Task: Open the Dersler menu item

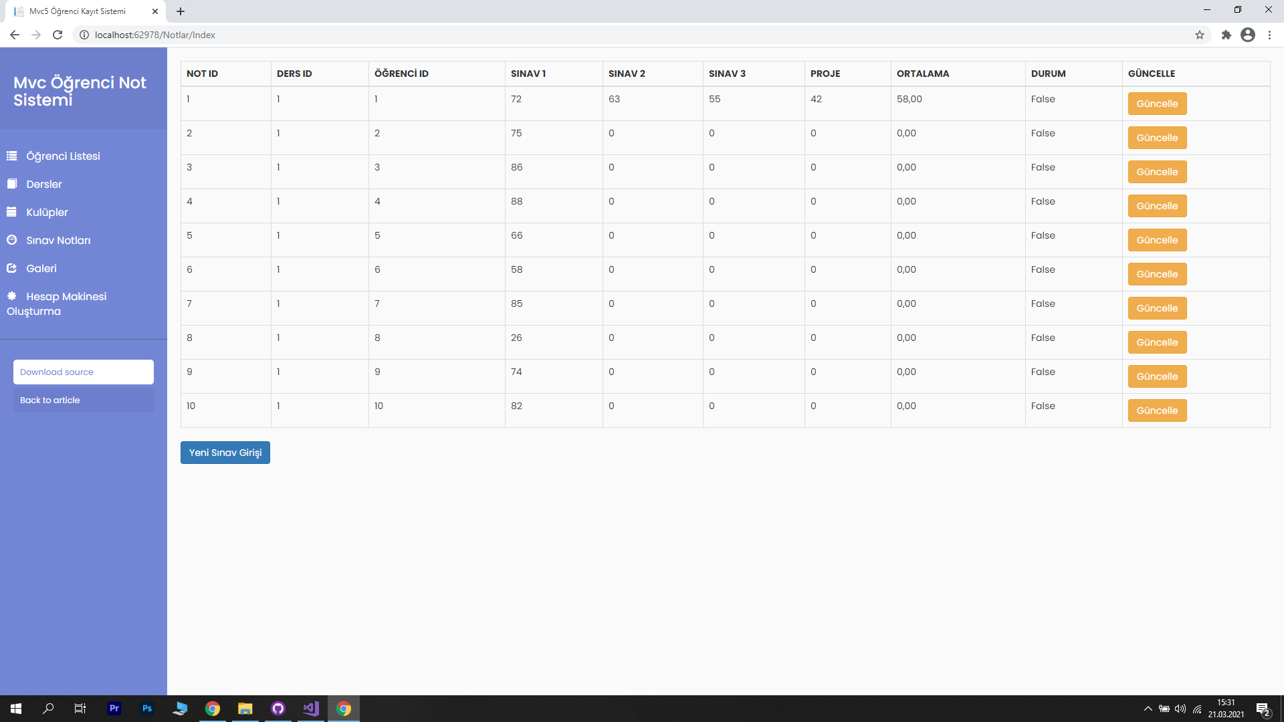Action: coord(84,184)
